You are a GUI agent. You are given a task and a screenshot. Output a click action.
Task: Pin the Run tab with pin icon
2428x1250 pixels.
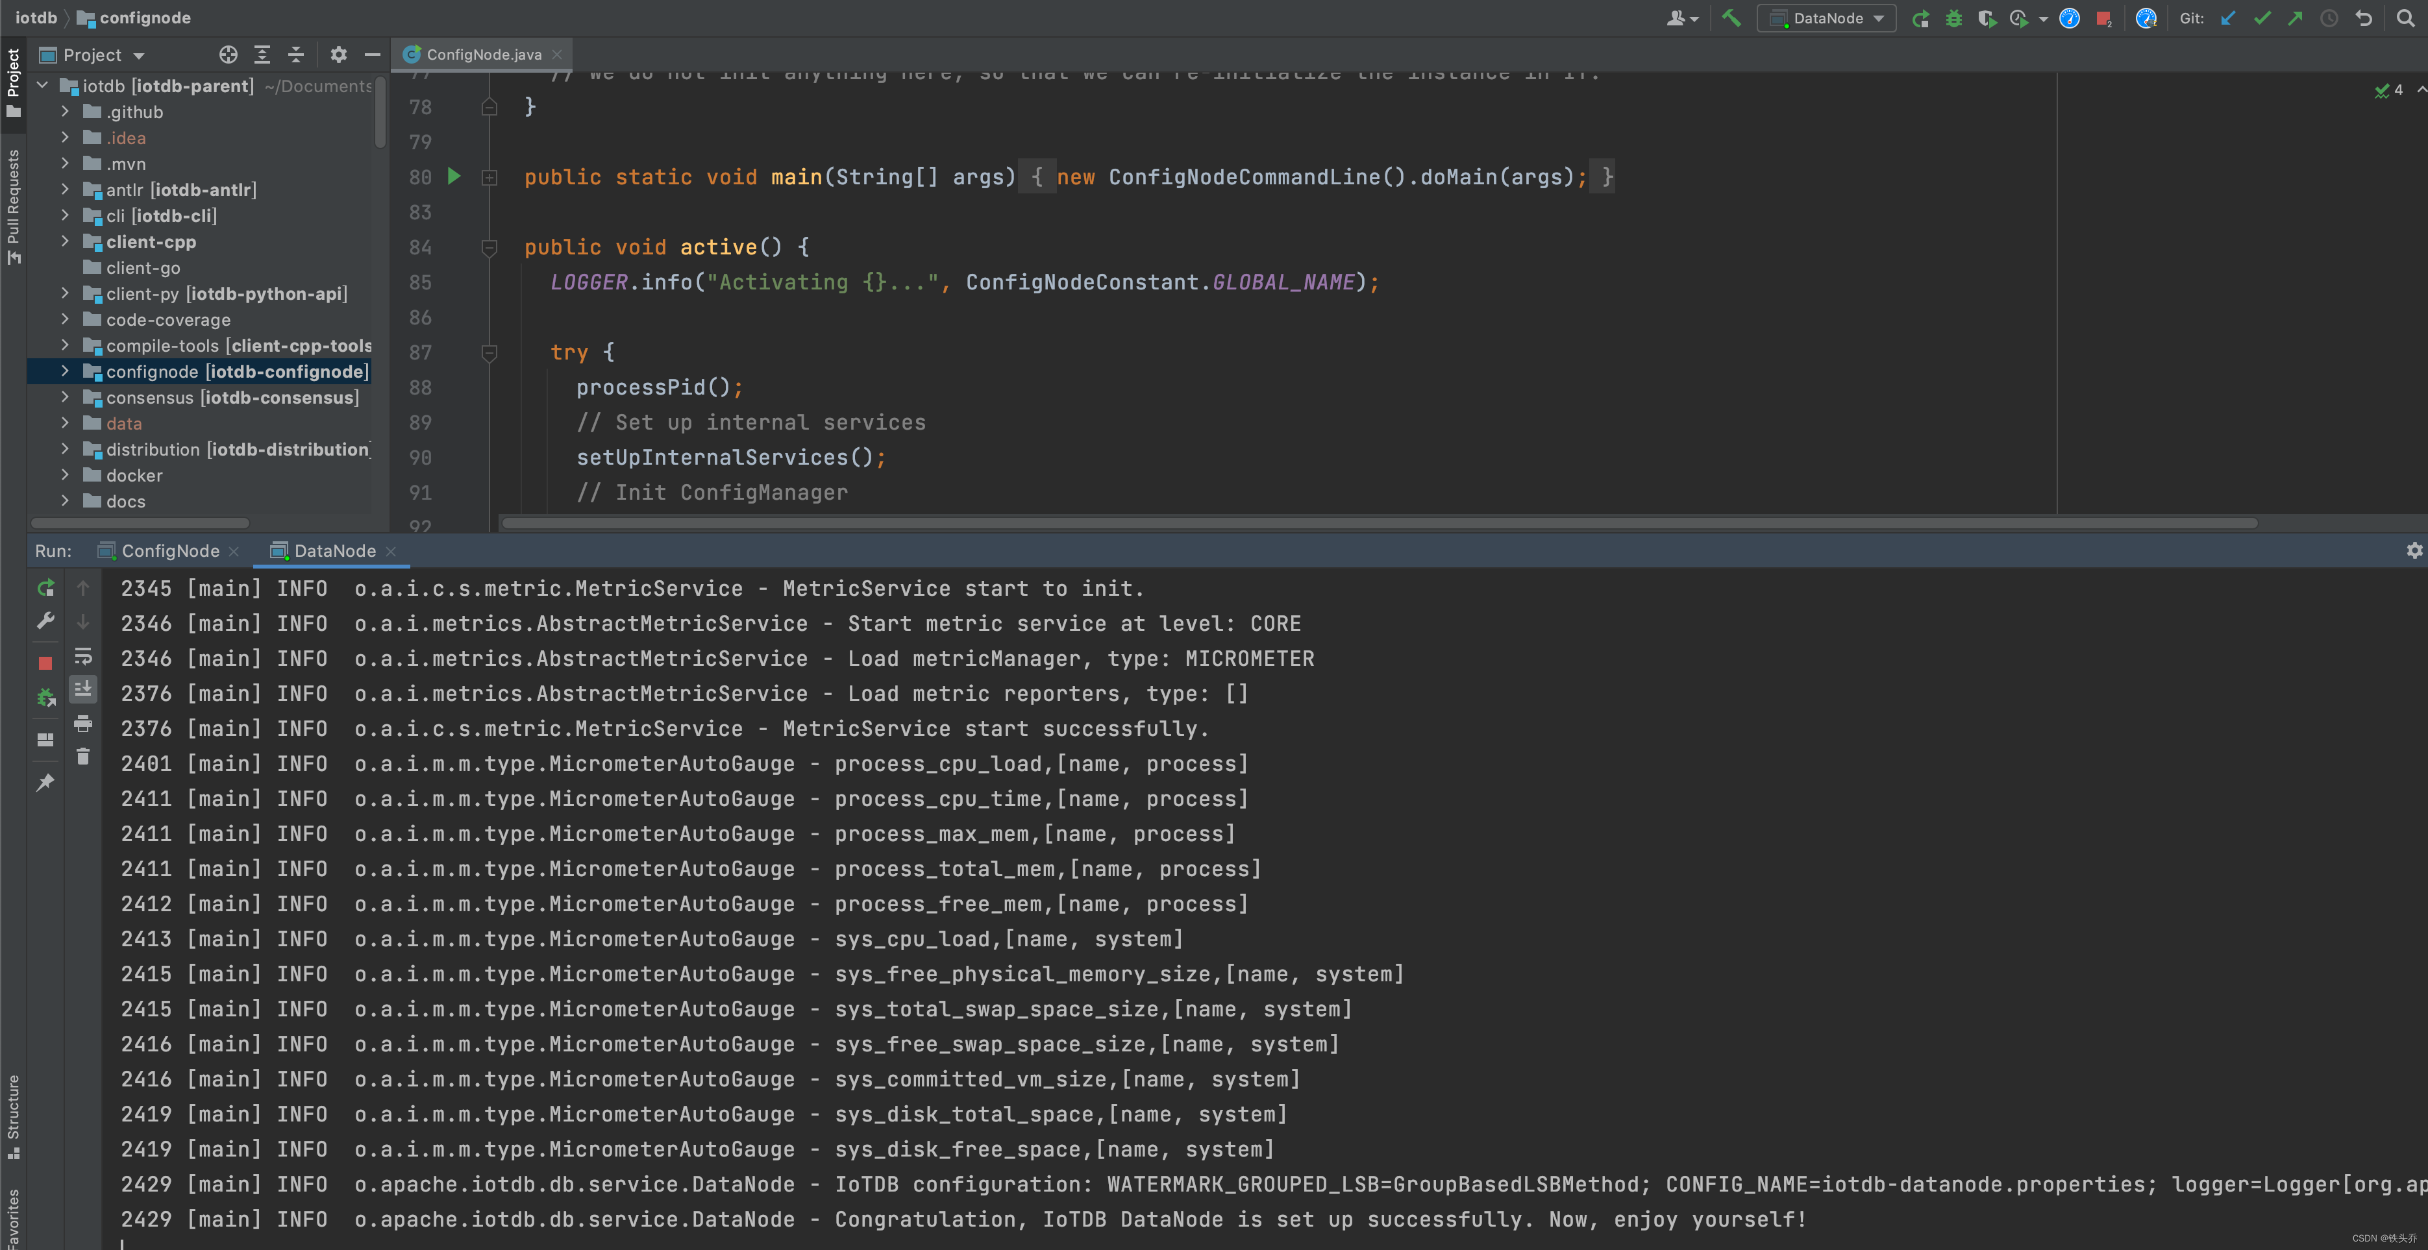tap(45, 782)
